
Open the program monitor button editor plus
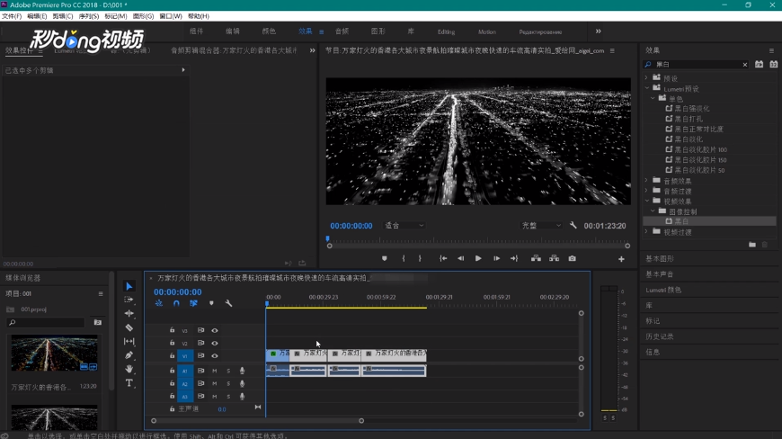(621, 259)
